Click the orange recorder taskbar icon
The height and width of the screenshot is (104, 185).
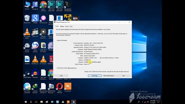(68, 102)
